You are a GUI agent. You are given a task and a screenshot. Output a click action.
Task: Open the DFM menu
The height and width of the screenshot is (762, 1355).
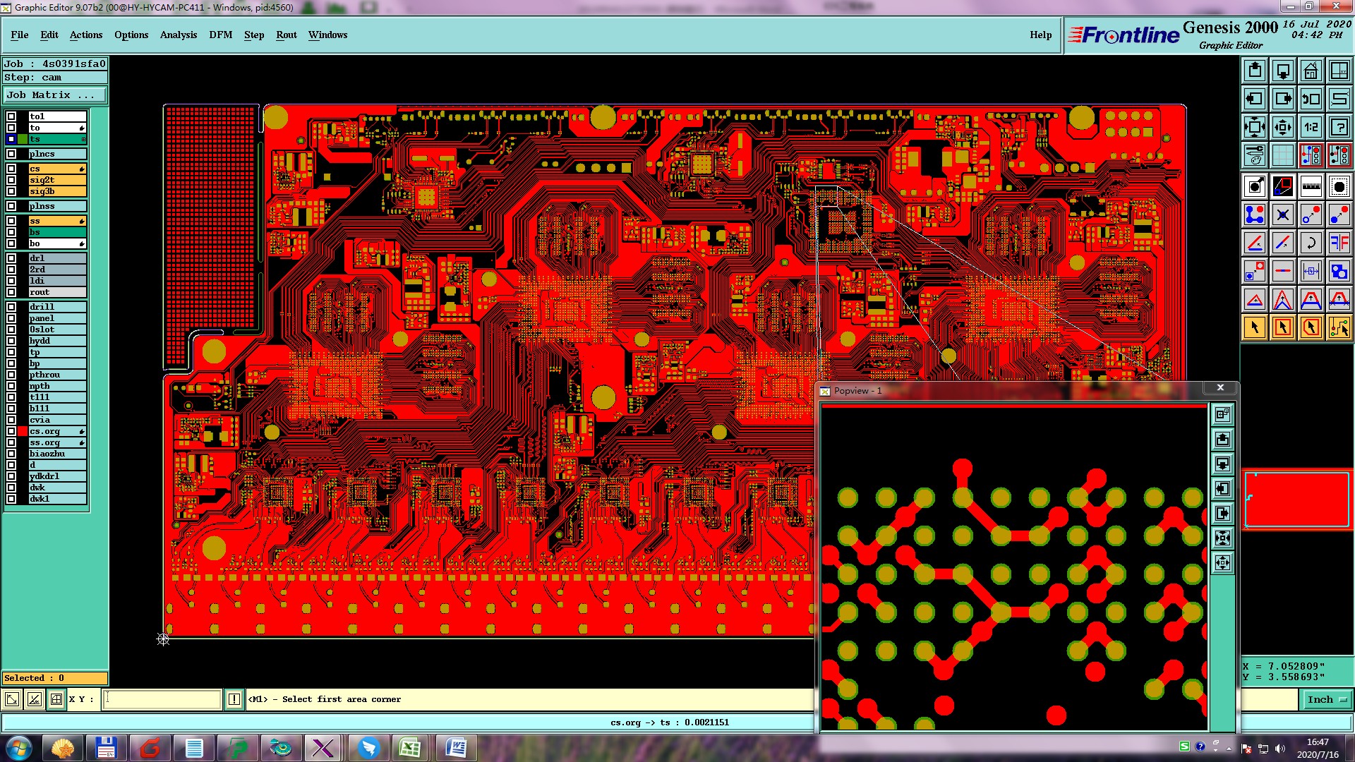220,35
